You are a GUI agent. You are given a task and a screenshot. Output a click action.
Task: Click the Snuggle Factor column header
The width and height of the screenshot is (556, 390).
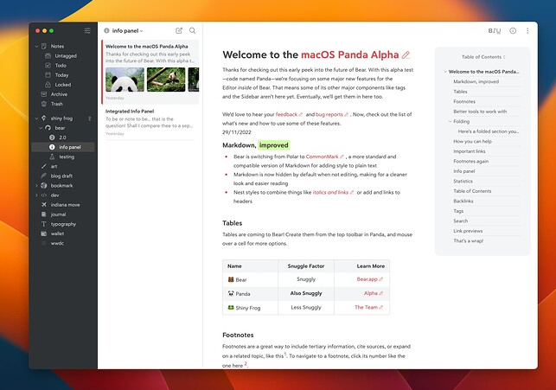(306, 266)
